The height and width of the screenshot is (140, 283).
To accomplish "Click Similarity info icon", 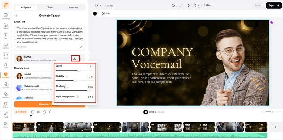I will (68, 86).
